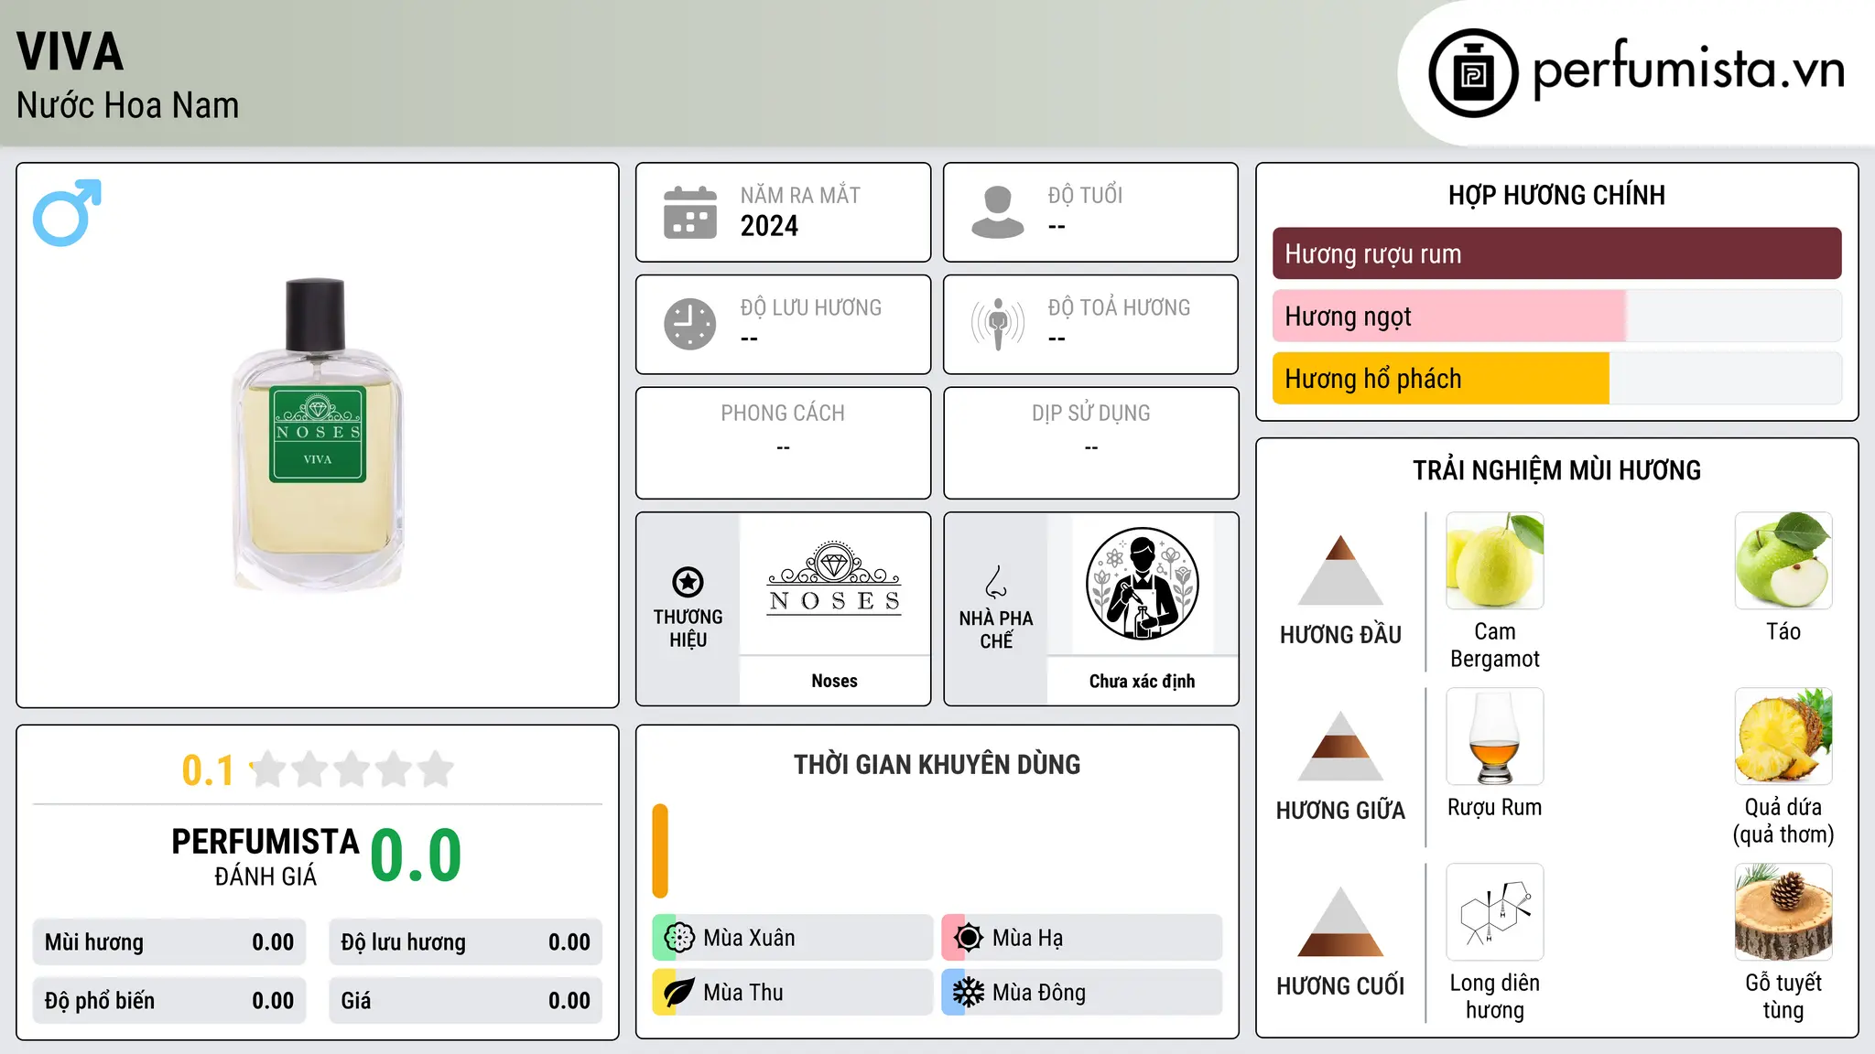Click the Độ tuổi label
This screenshot has height=1054, width=1875.
pyautogui.click(x=1085, y=195)
